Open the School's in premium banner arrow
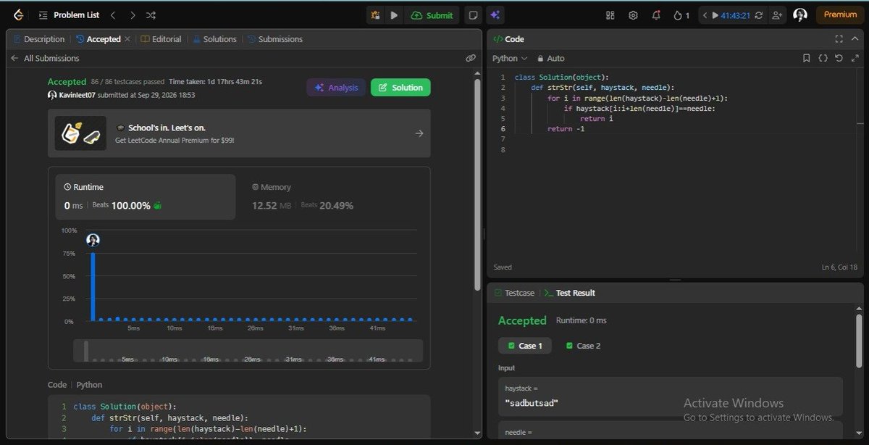The image size is (869, 445). (419, 133)
